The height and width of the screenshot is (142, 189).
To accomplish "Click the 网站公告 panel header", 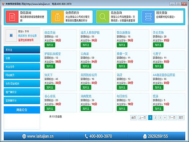I will 22,110.
